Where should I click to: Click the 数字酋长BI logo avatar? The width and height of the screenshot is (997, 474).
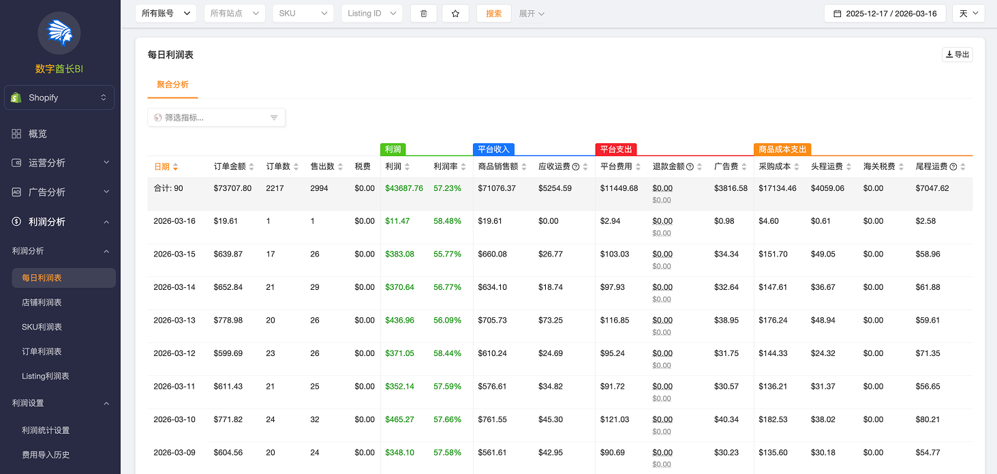tap(59, 33)
